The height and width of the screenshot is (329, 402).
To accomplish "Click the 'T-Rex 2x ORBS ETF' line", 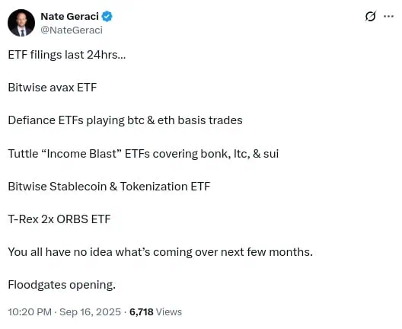I will tap(59, 219).
